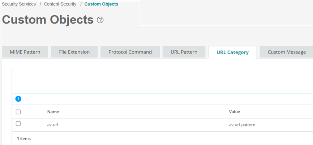Click the Custom Objects breadcrumb
Viewport: 313px width, 145px height.
(101, 4)
